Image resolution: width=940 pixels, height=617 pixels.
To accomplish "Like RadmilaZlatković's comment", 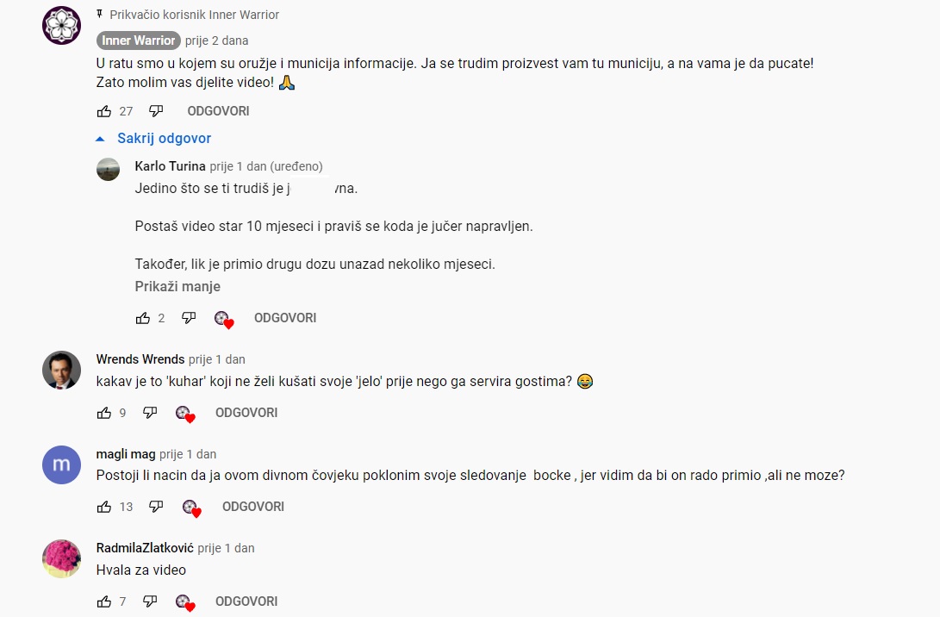I will tap(104, 601).
